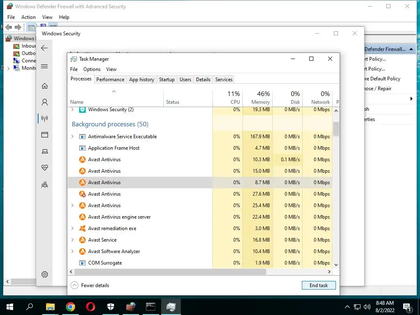The height and width of the screenshot is (315, 420).
Task: Open Task Manager Options menu
Action: pyautogui.click(x=92, y=69)
